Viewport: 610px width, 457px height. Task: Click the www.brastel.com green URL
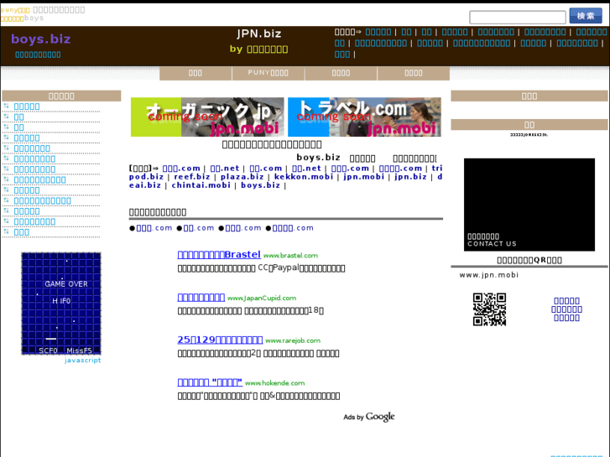290,256
